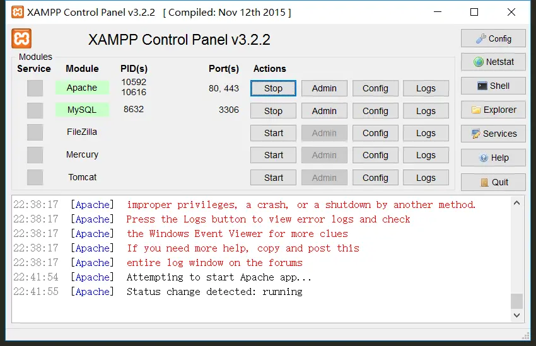
Task: Open the Tomcat Config menu
Action: point(375,178)
